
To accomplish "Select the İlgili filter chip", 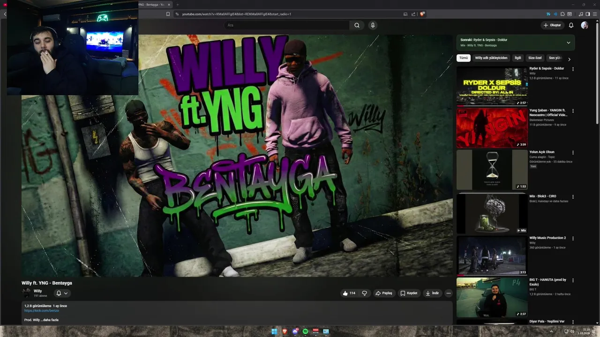I will tap(518, 58).
